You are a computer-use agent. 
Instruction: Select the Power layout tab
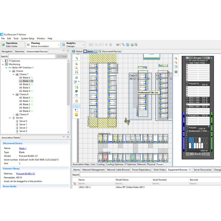160,164
